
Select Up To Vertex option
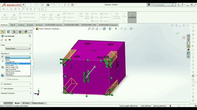18,67
